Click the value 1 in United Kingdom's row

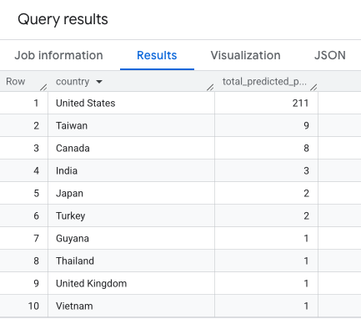[x=306, y=283]
